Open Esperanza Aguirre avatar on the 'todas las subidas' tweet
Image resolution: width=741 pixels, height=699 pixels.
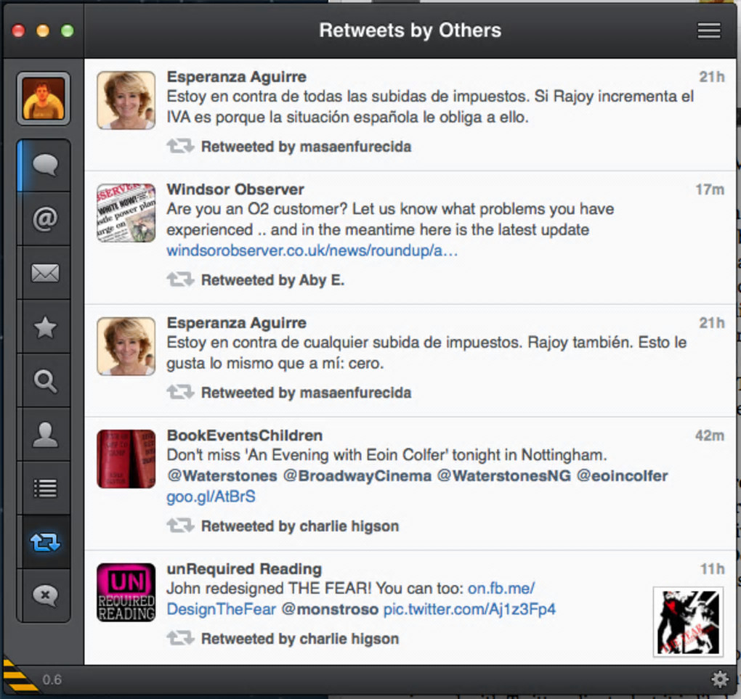click(x=126, y=100)
